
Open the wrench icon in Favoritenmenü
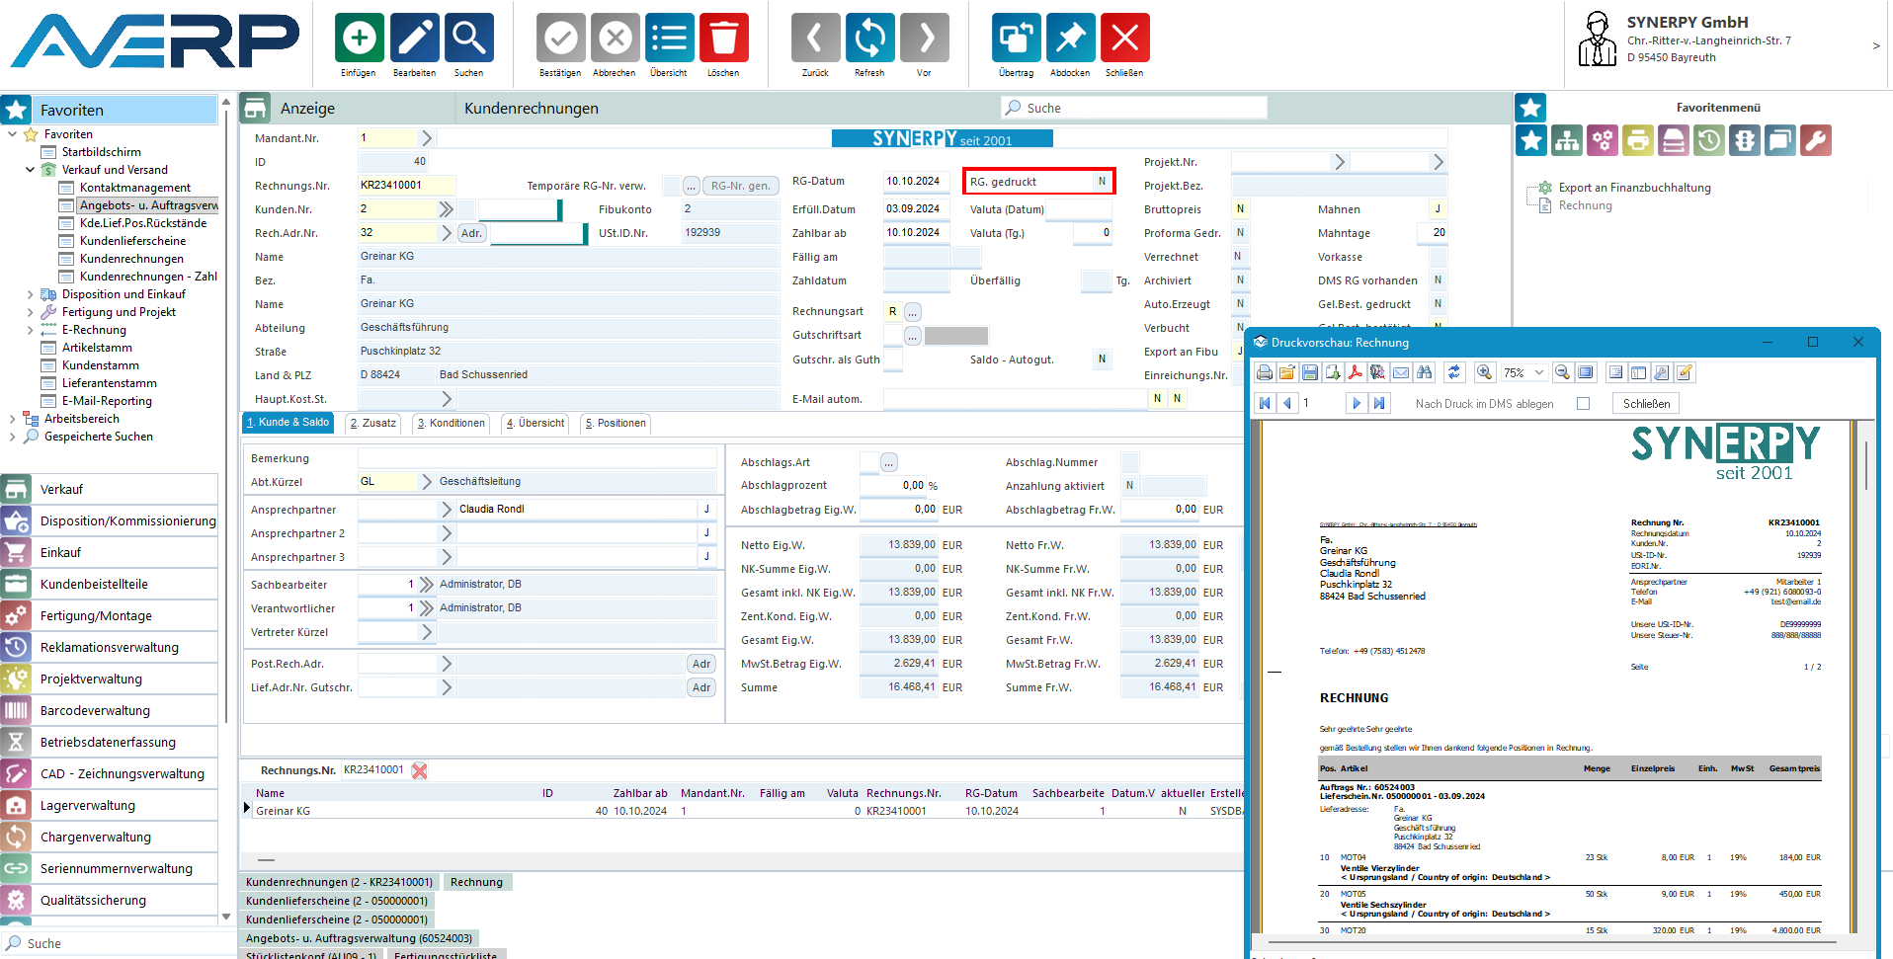click(x=1816, y=140)
